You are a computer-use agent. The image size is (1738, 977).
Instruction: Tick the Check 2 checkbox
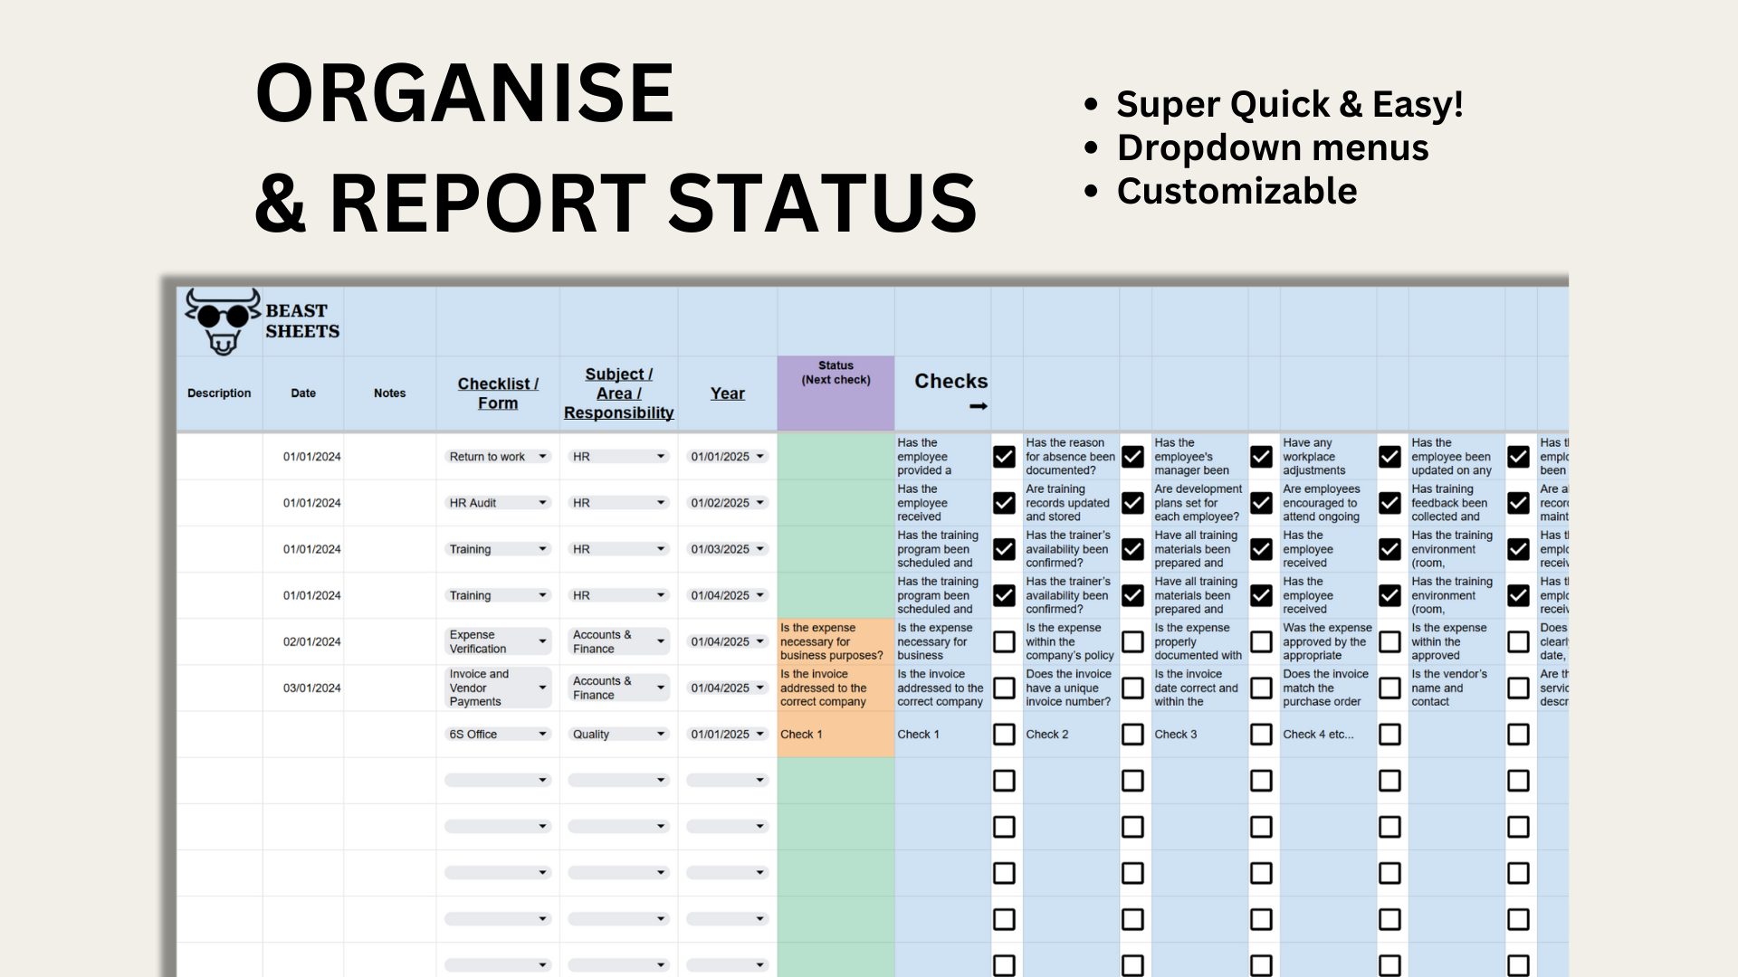click(x=1132, y=735)
